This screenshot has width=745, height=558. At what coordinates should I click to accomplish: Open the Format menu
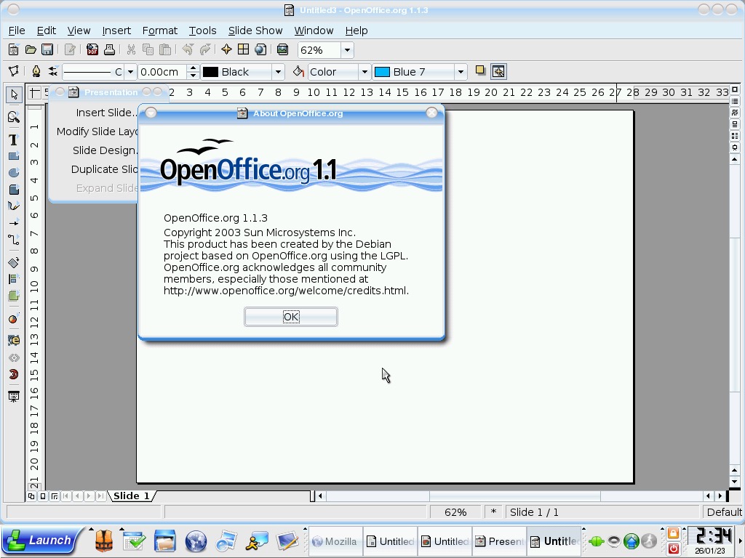(159, 31)
